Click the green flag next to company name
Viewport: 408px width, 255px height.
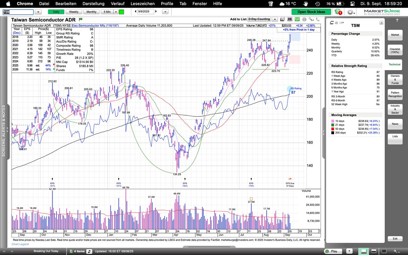pyautogui.click(x=80, y=19)
